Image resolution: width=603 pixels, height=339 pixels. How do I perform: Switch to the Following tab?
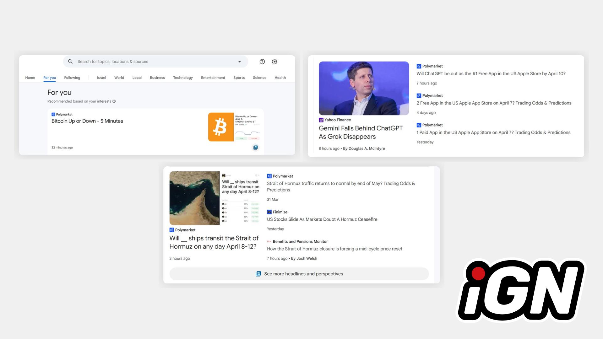[x=72, y=78]
